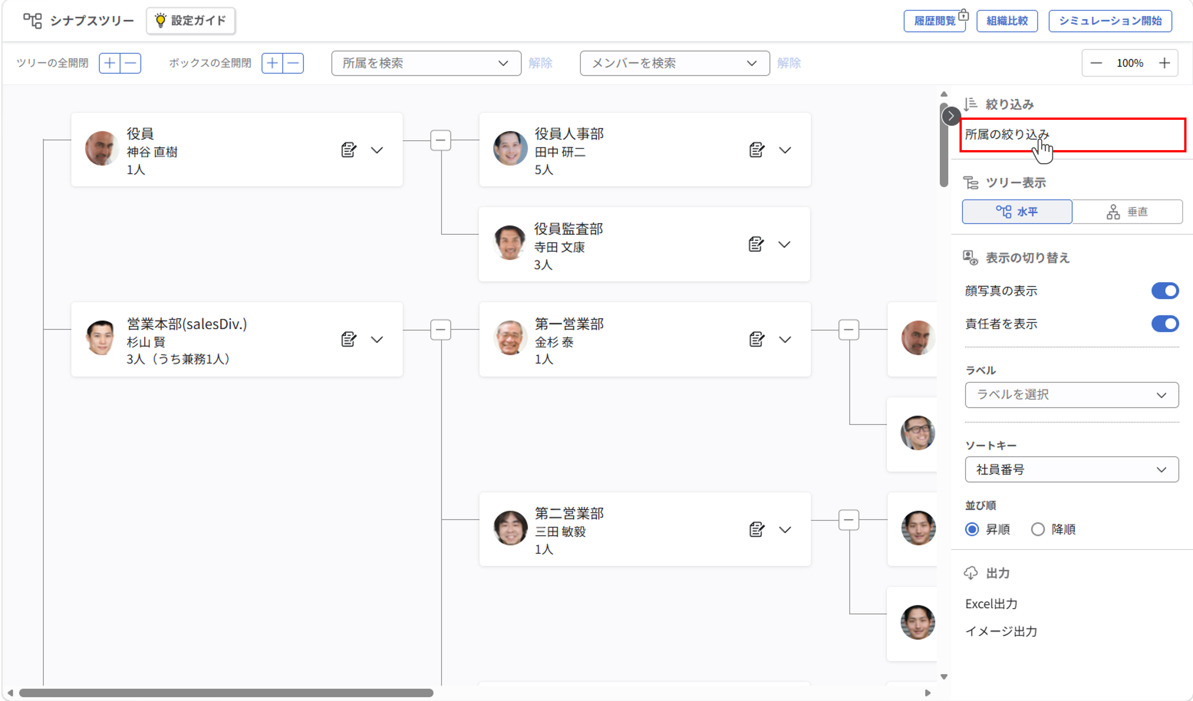Viewport: 1193px width, 701px height.
Task: Click the photo of 金杉 泰
Action: coord(510,338)
